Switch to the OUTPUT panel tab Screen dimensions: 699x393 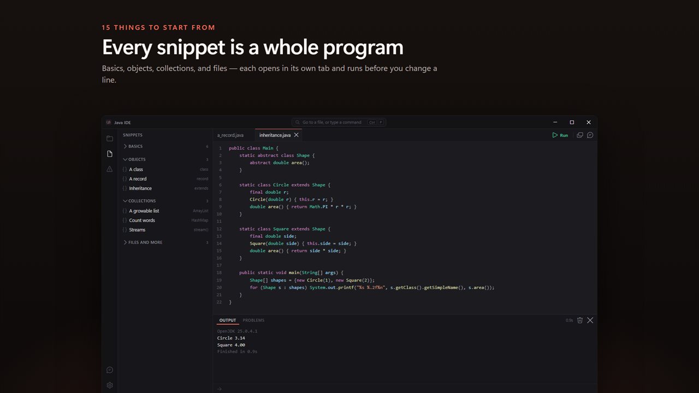[228, 320]
